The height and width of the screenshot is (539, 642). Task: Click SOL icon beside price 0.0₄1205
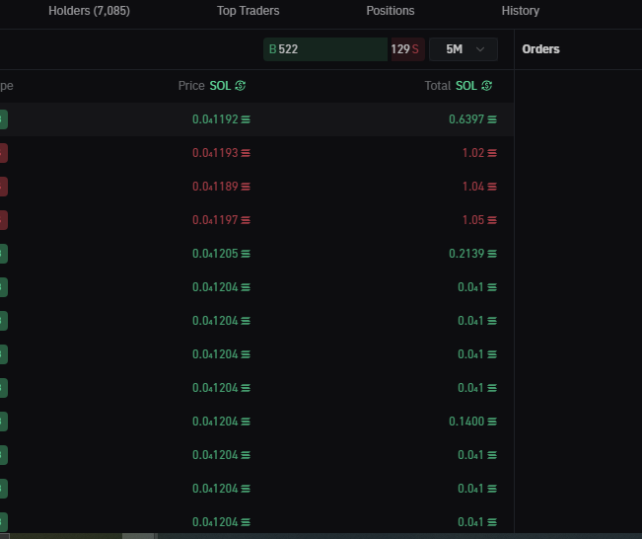pyautogui.click(x=246, y=254)
